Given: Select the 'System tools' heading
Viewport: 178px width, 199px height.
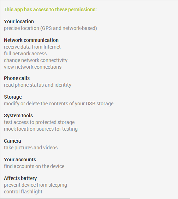Looking at the screenshot, I should tap(18, 116).
